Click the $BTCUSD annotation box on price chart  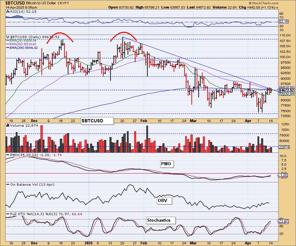[x=97, y=121]
